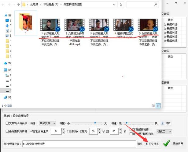Click the maximum length 80 field
188x152 pixels.
pyautogui.click(x=114, y=131)
